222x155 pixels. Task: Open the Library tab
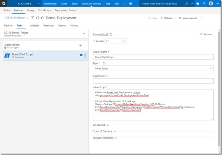click(31, 10)
